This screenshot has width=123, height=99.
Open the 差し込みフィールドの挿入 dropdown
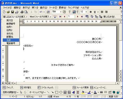tap(15, 17)
